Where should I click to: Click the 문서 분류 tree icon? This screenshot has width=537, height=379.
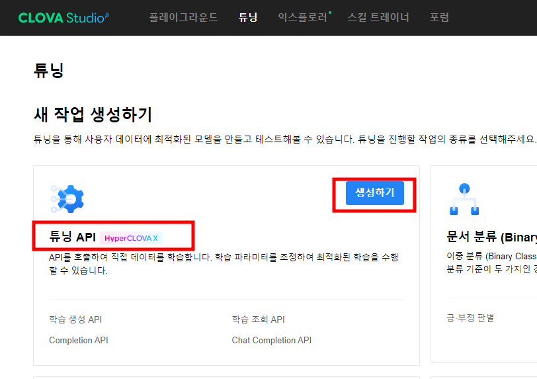[464, 199]
